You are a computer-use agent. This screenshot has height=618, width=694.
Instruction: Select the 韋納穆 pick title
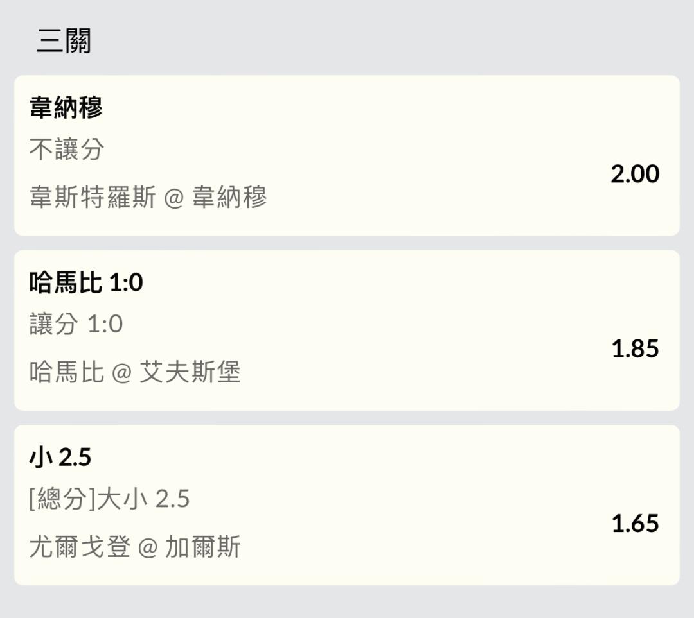[x=66, y=107]
